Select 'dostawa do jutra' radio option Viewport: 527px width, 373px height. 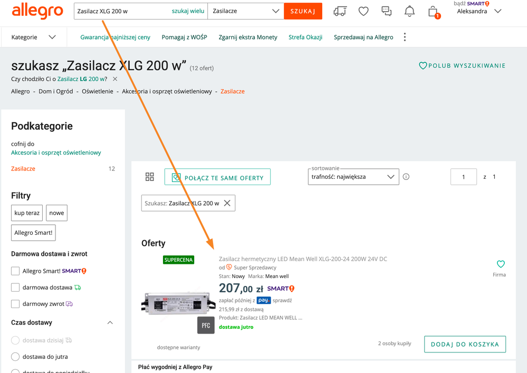(15, 357)
